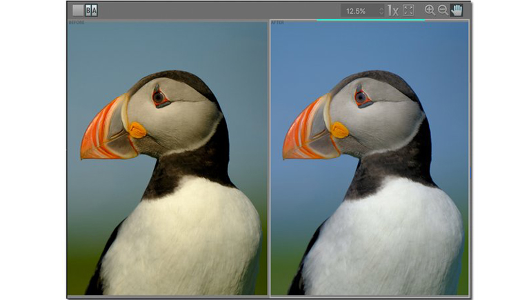Viewport: 531px width, 300px height.
Task: Set zoom to 1x actual size
Action: [x=392, y=10]
